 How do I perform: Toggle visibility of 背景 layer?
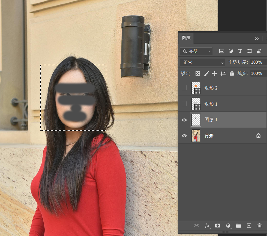coord(184,136)
